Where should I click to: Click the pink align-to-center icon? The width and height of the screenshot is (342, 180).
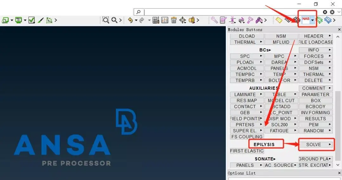tap(232, 20)
